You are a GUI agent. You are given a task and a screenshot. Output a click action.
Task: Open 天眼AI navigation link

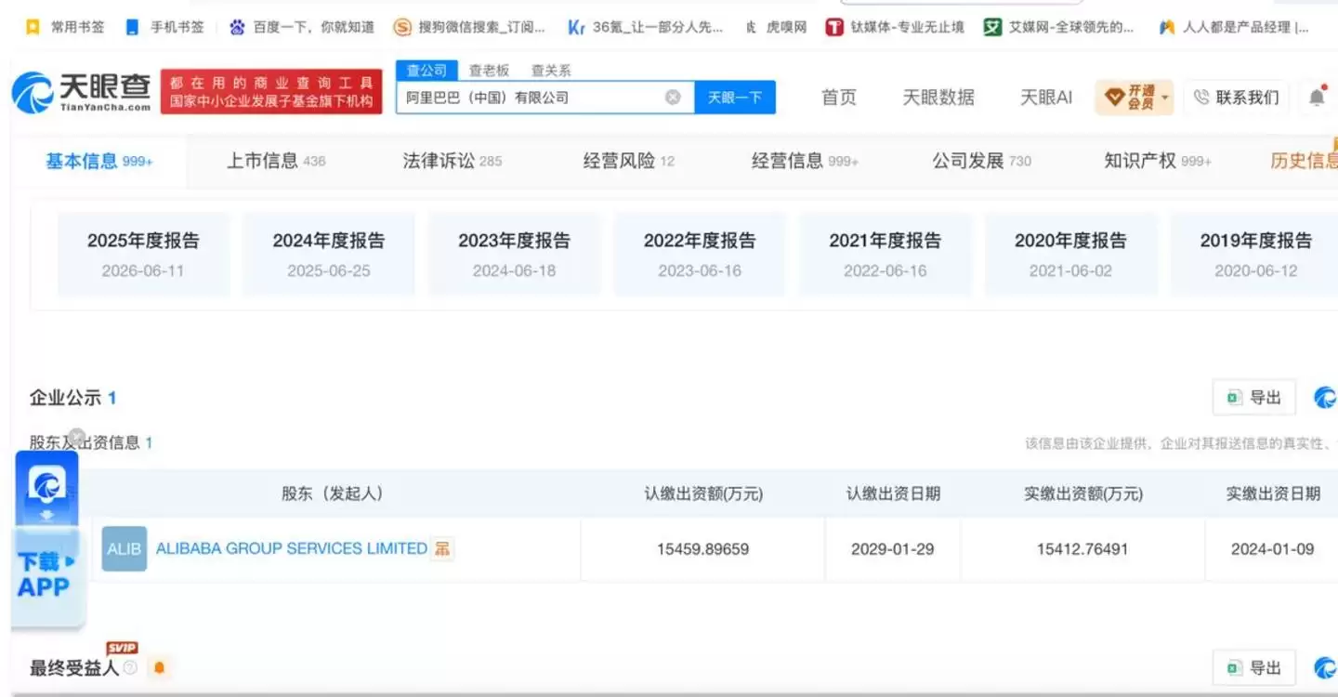click(x=1046, y=98)
